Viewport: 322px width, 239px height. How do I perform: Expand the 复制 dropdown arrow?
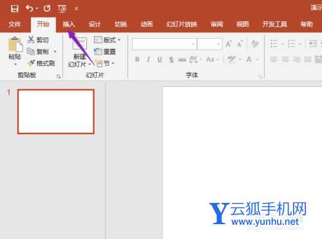(55, 52)
